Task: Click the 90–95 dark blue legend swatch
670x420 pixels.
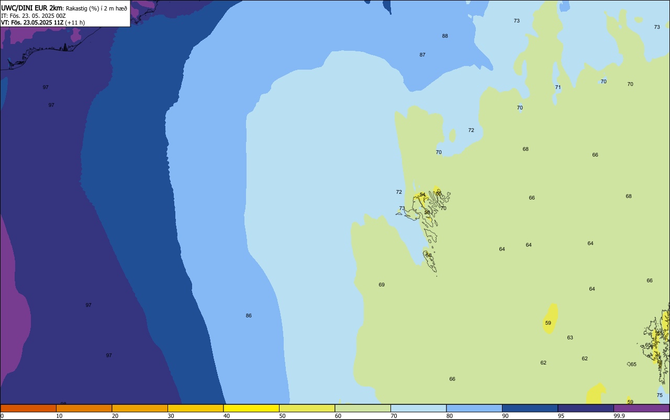Action: tap(530, 408)
